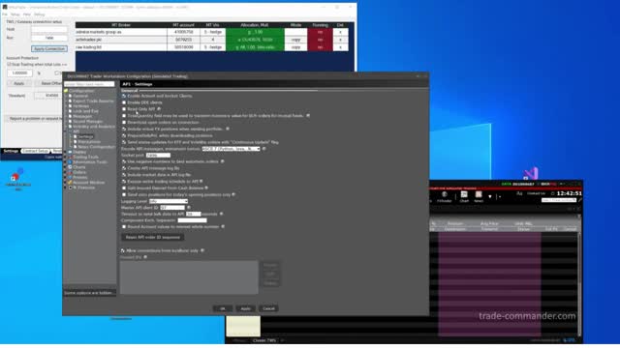Click the Master API client ID field
The width and height of the screenshot is (620, 348).
click(172, 208)
